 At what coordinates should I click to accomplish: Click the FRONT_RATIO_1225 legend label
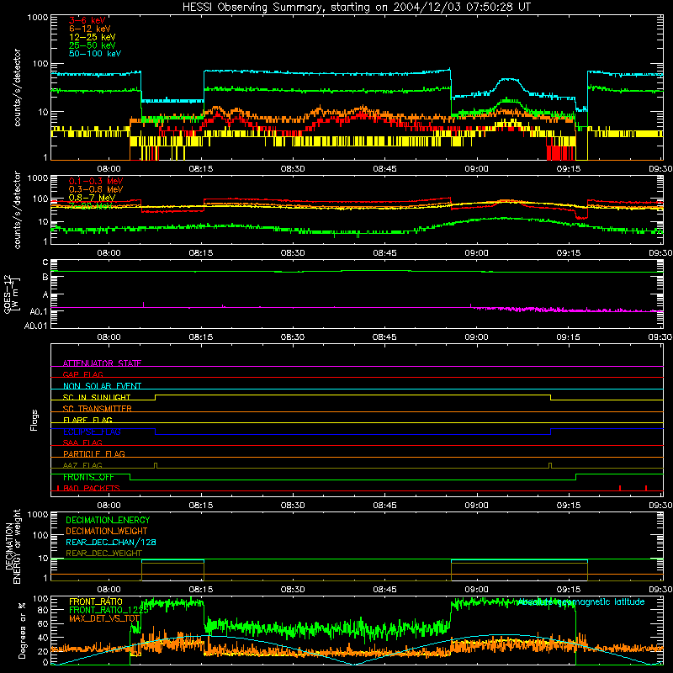[x=109, y=610]
